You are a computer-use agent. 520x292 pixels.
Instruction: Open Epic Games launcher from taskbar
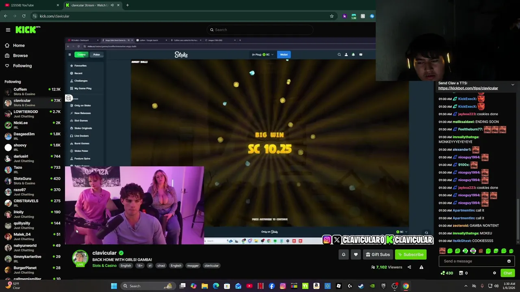[x=383, y=286]
